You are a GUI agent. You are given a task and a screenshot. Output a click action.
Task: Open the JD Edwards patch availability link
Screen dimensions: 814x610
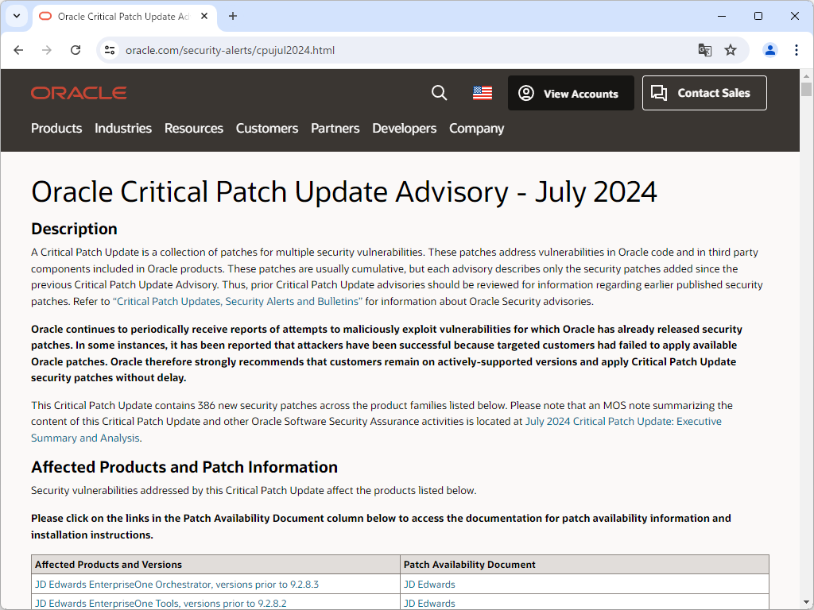click(429, 584)
